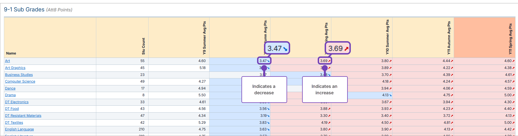518x136 pixels.
Task: Click the blue arrow beside DT Textiles' 3.83
Action: tap(268, 123)
